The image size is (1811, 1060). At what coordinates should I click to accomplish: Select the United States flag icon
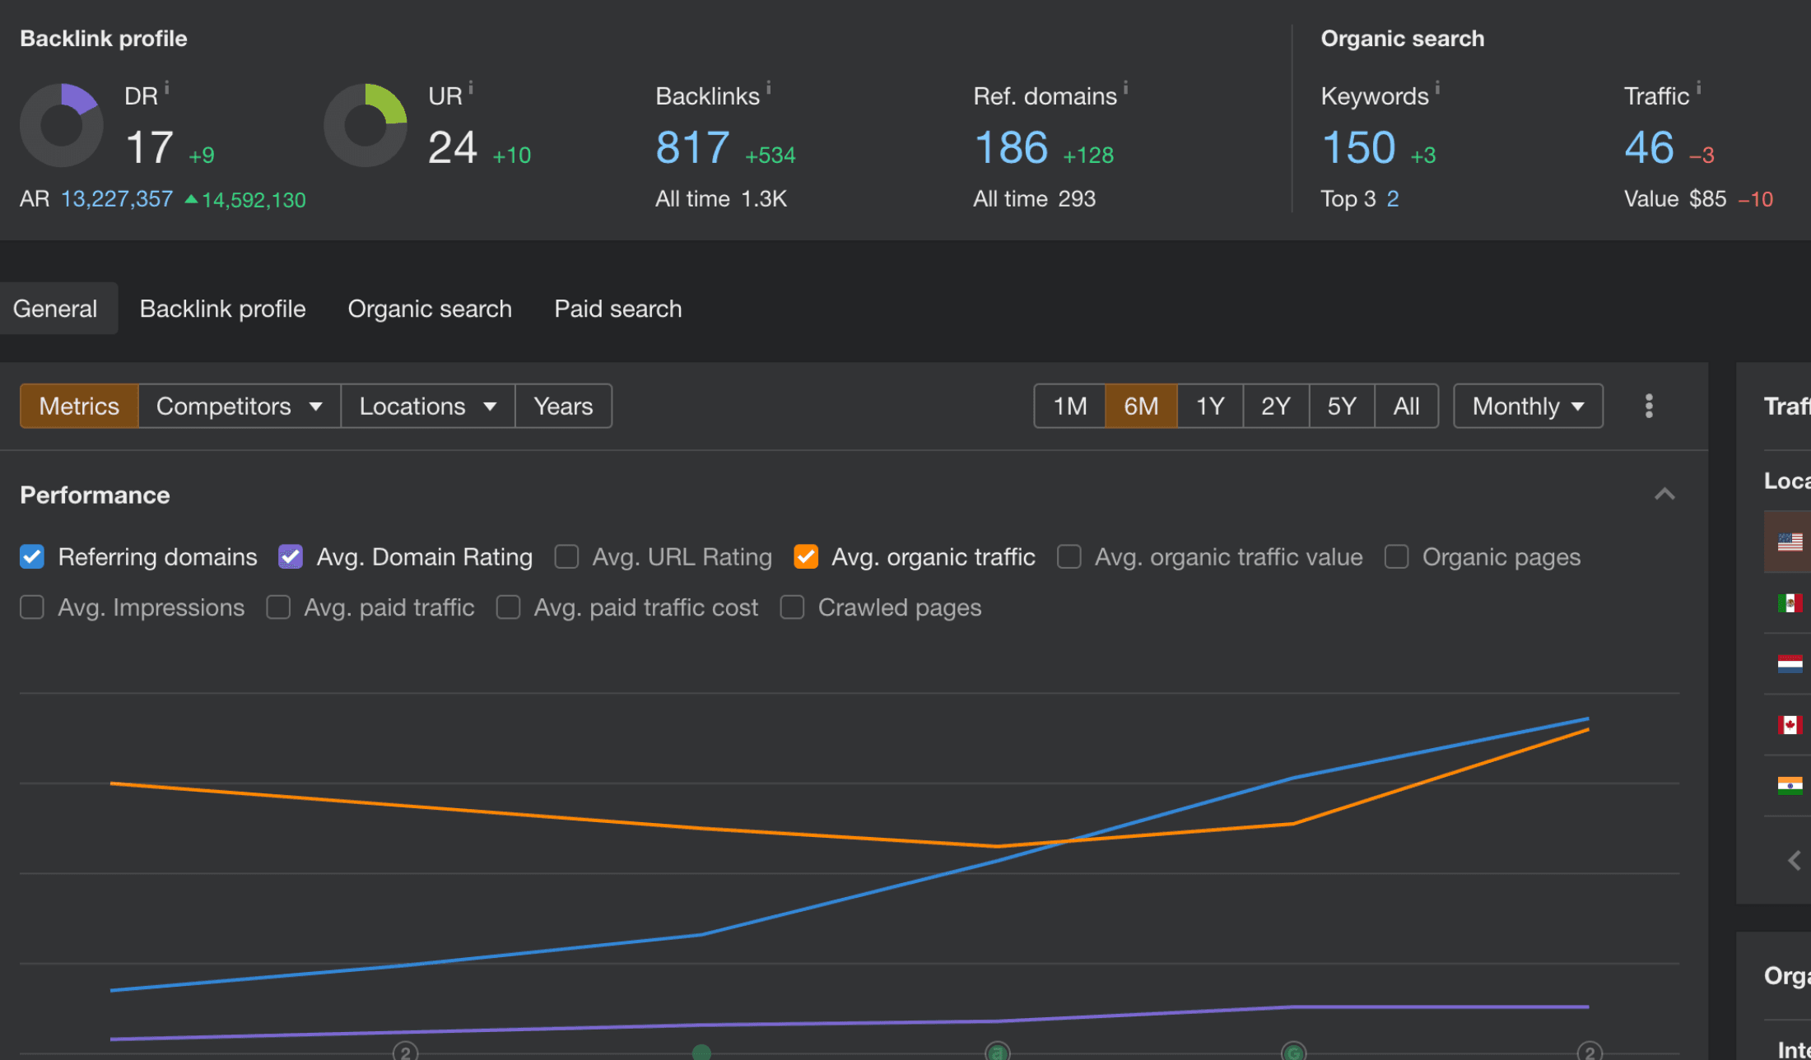click(1790, 542)
